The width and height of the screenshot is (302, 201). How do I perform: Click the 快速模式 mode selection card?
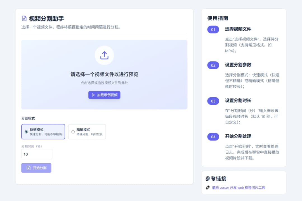tap(43, 131)
